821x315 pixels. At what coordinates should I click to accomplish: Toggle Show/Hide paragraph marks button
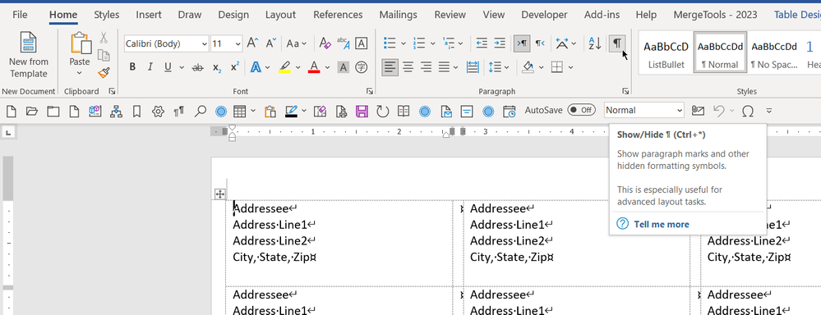click(x=617, y=43)
